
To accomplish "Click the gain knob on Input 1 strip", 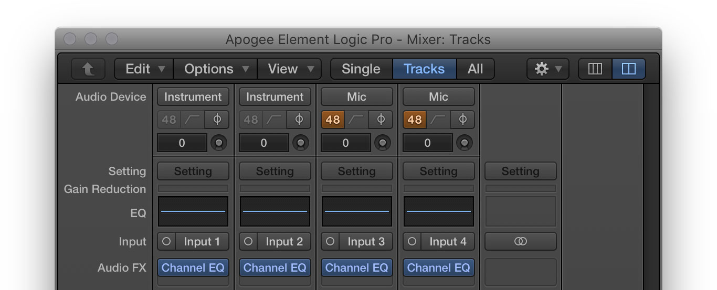I will pyautogui.click(x=219, y=143).
